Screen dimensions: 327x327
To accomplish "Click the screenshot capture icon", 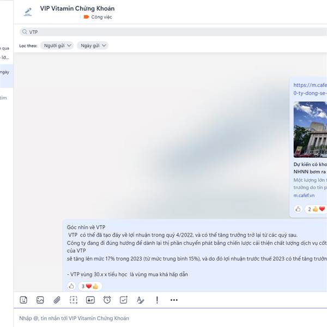I will pyautogui.click(x=74, y=300).
